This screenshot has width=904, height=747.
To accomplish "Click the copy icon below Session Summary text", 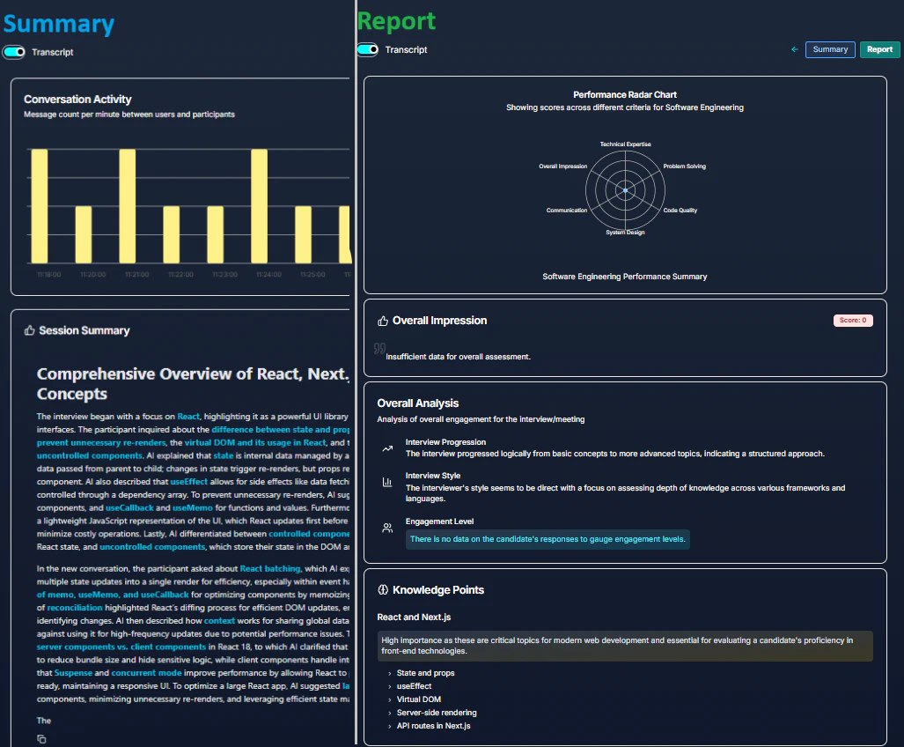I will [41, 738].
